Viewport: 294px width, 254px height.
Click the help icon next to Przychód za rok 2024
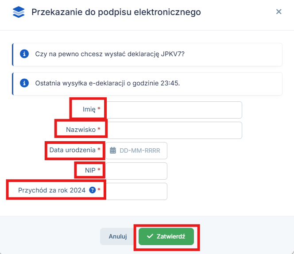(92, 190)
